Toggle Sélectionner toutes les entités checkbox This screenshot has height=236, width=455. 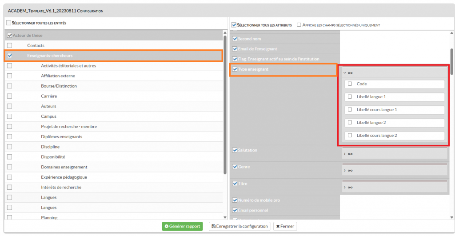(x=8, y=23)
